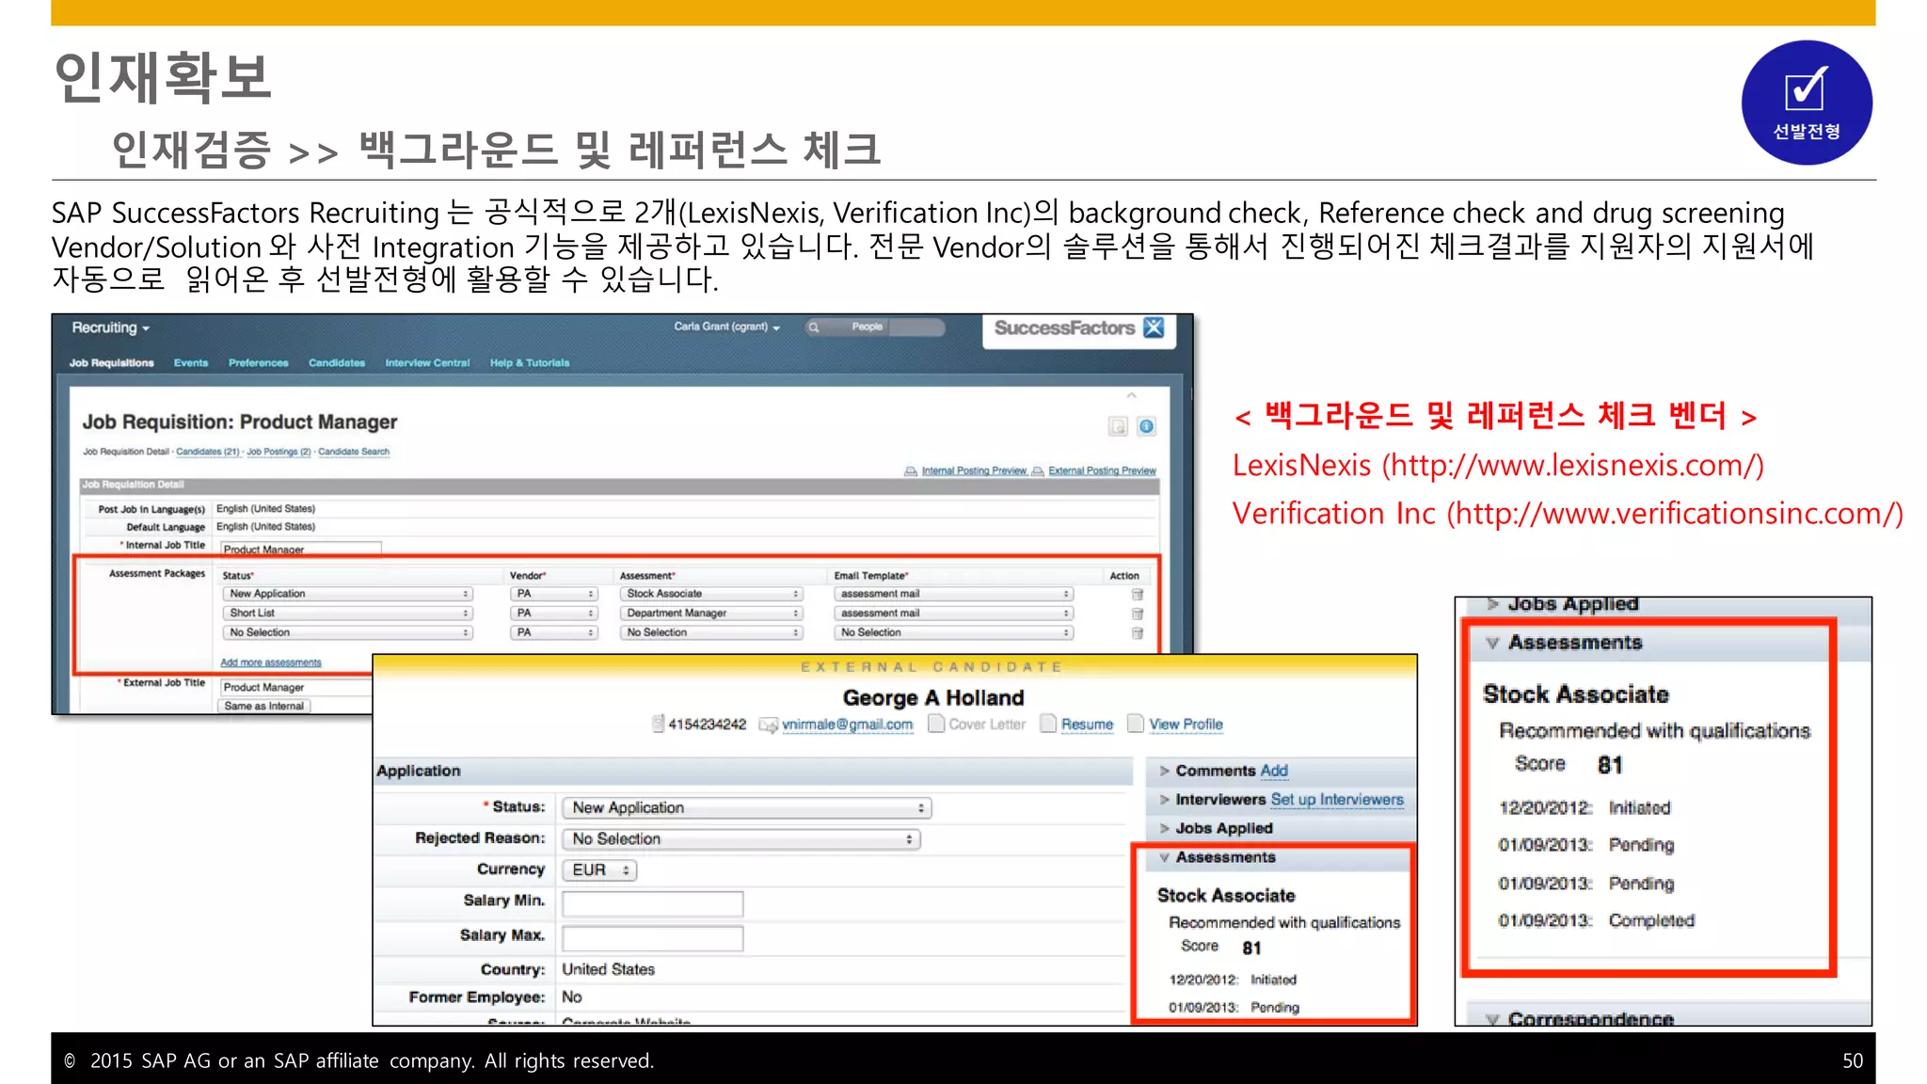Open the Candidate Search link

coord(354,452)
